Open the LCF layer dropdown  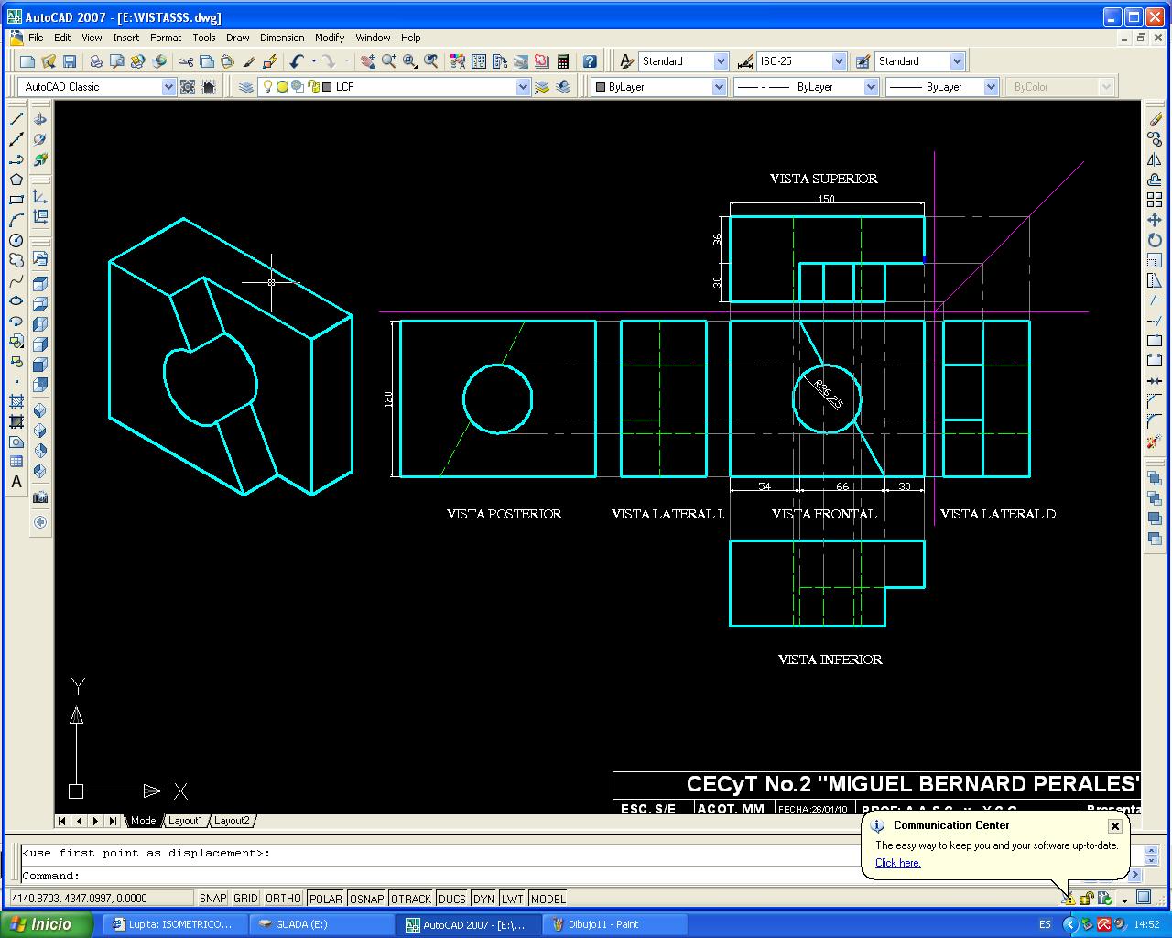pos(523,87)
